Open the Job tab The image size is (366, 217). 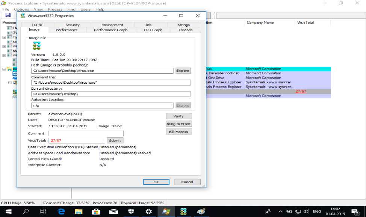148,25
